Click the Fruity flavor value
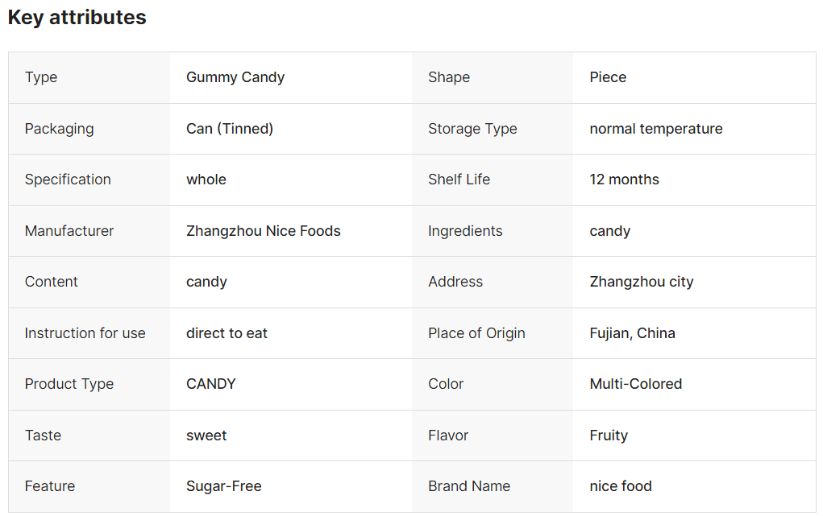The width and height of the screenshot is (823, 516). coord(609,436)
